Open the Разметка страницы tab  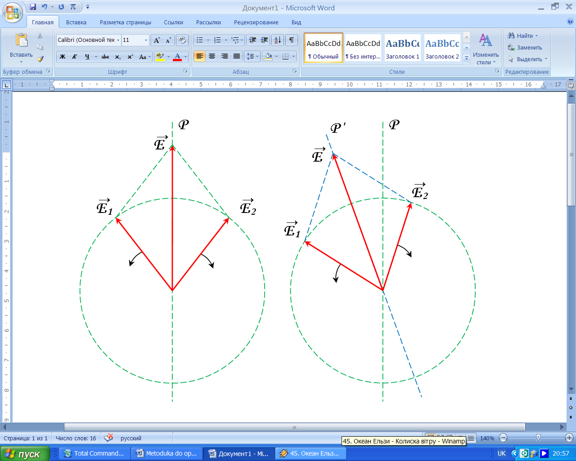pyautogui.click(x=126, y=22)
